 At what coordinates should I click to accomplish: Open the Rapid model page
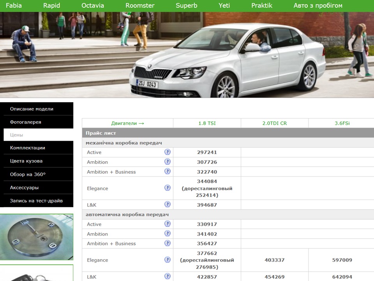click(51, 5)
